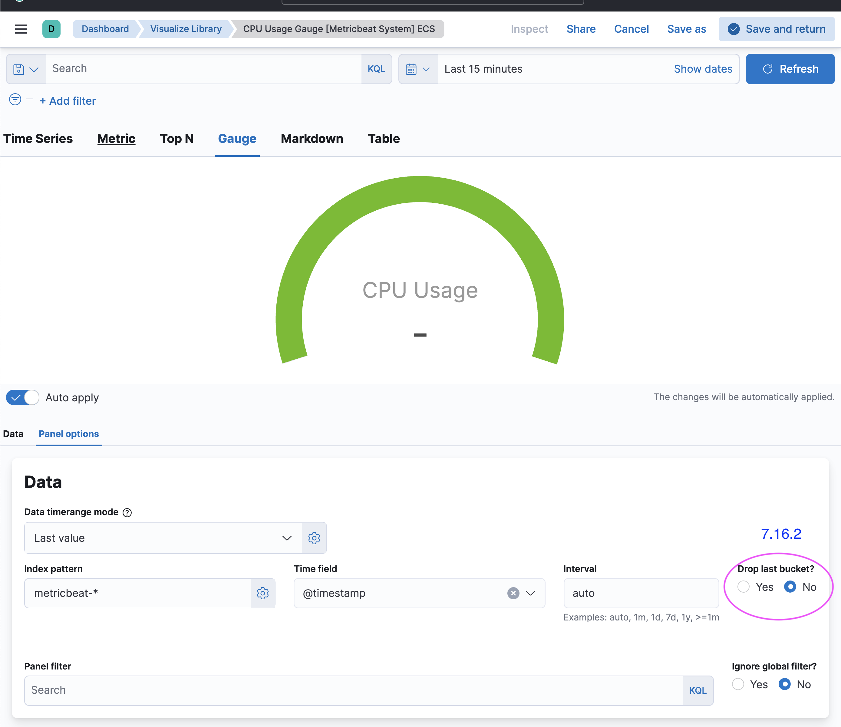
Task: Click the Save and return button
Action: (776, 29)
